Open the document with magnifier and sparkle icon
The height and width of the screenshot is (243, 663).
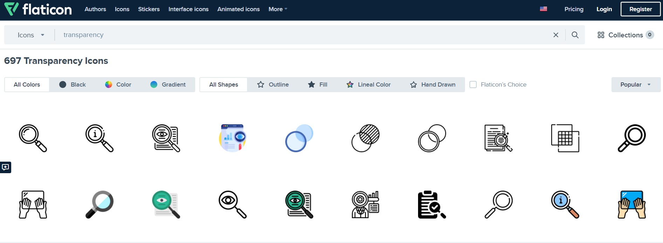(499, 138)
